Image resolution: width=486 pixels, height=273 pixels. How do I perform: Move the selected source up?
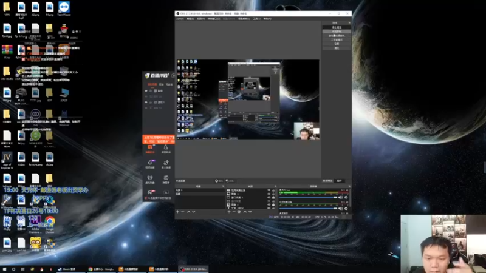click(x=245, y=212)
